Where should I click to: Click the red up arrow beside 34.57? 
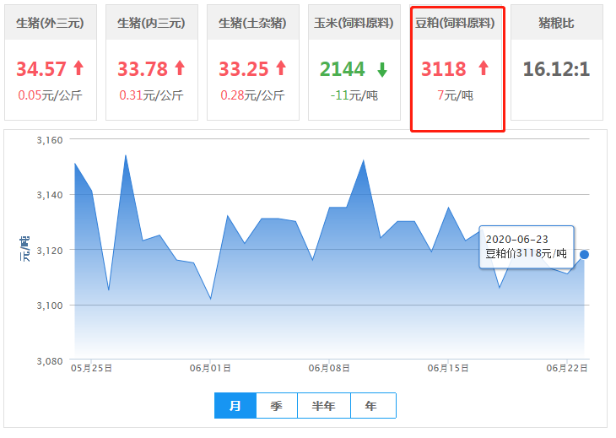coord(78,68)
